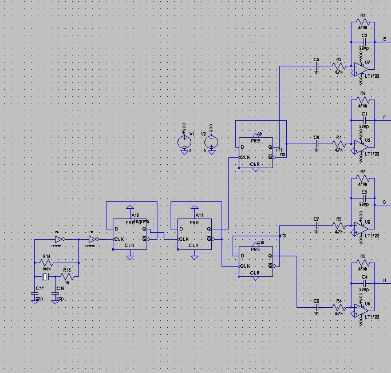Viewport: 391px width, 373px height.
Task: Click the A11 reference designator text
Action: coord(199,215)
